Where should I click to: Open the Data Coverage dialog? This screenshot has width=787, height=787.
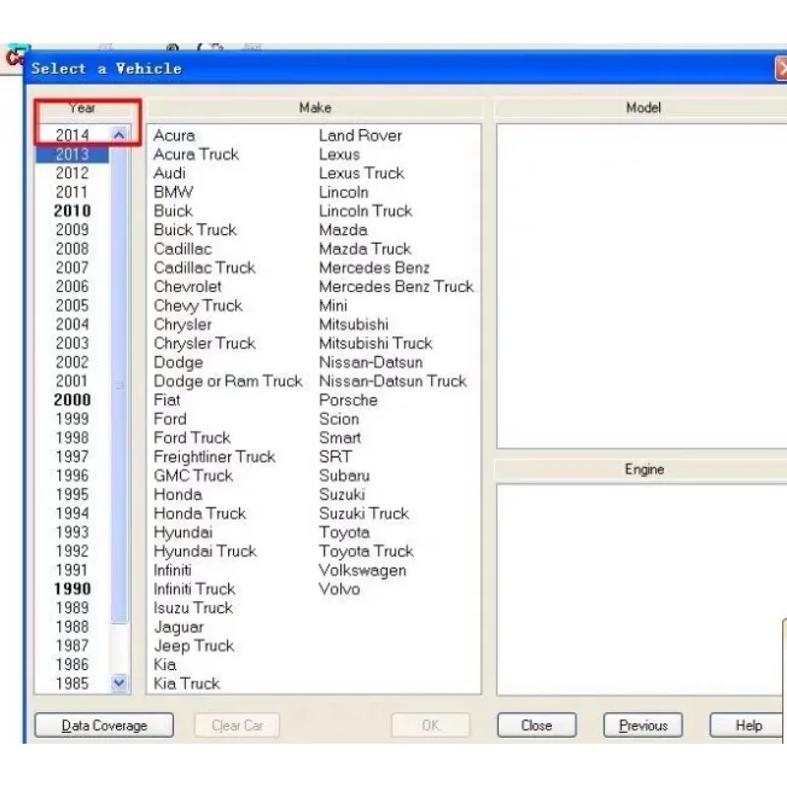[104, 725]
